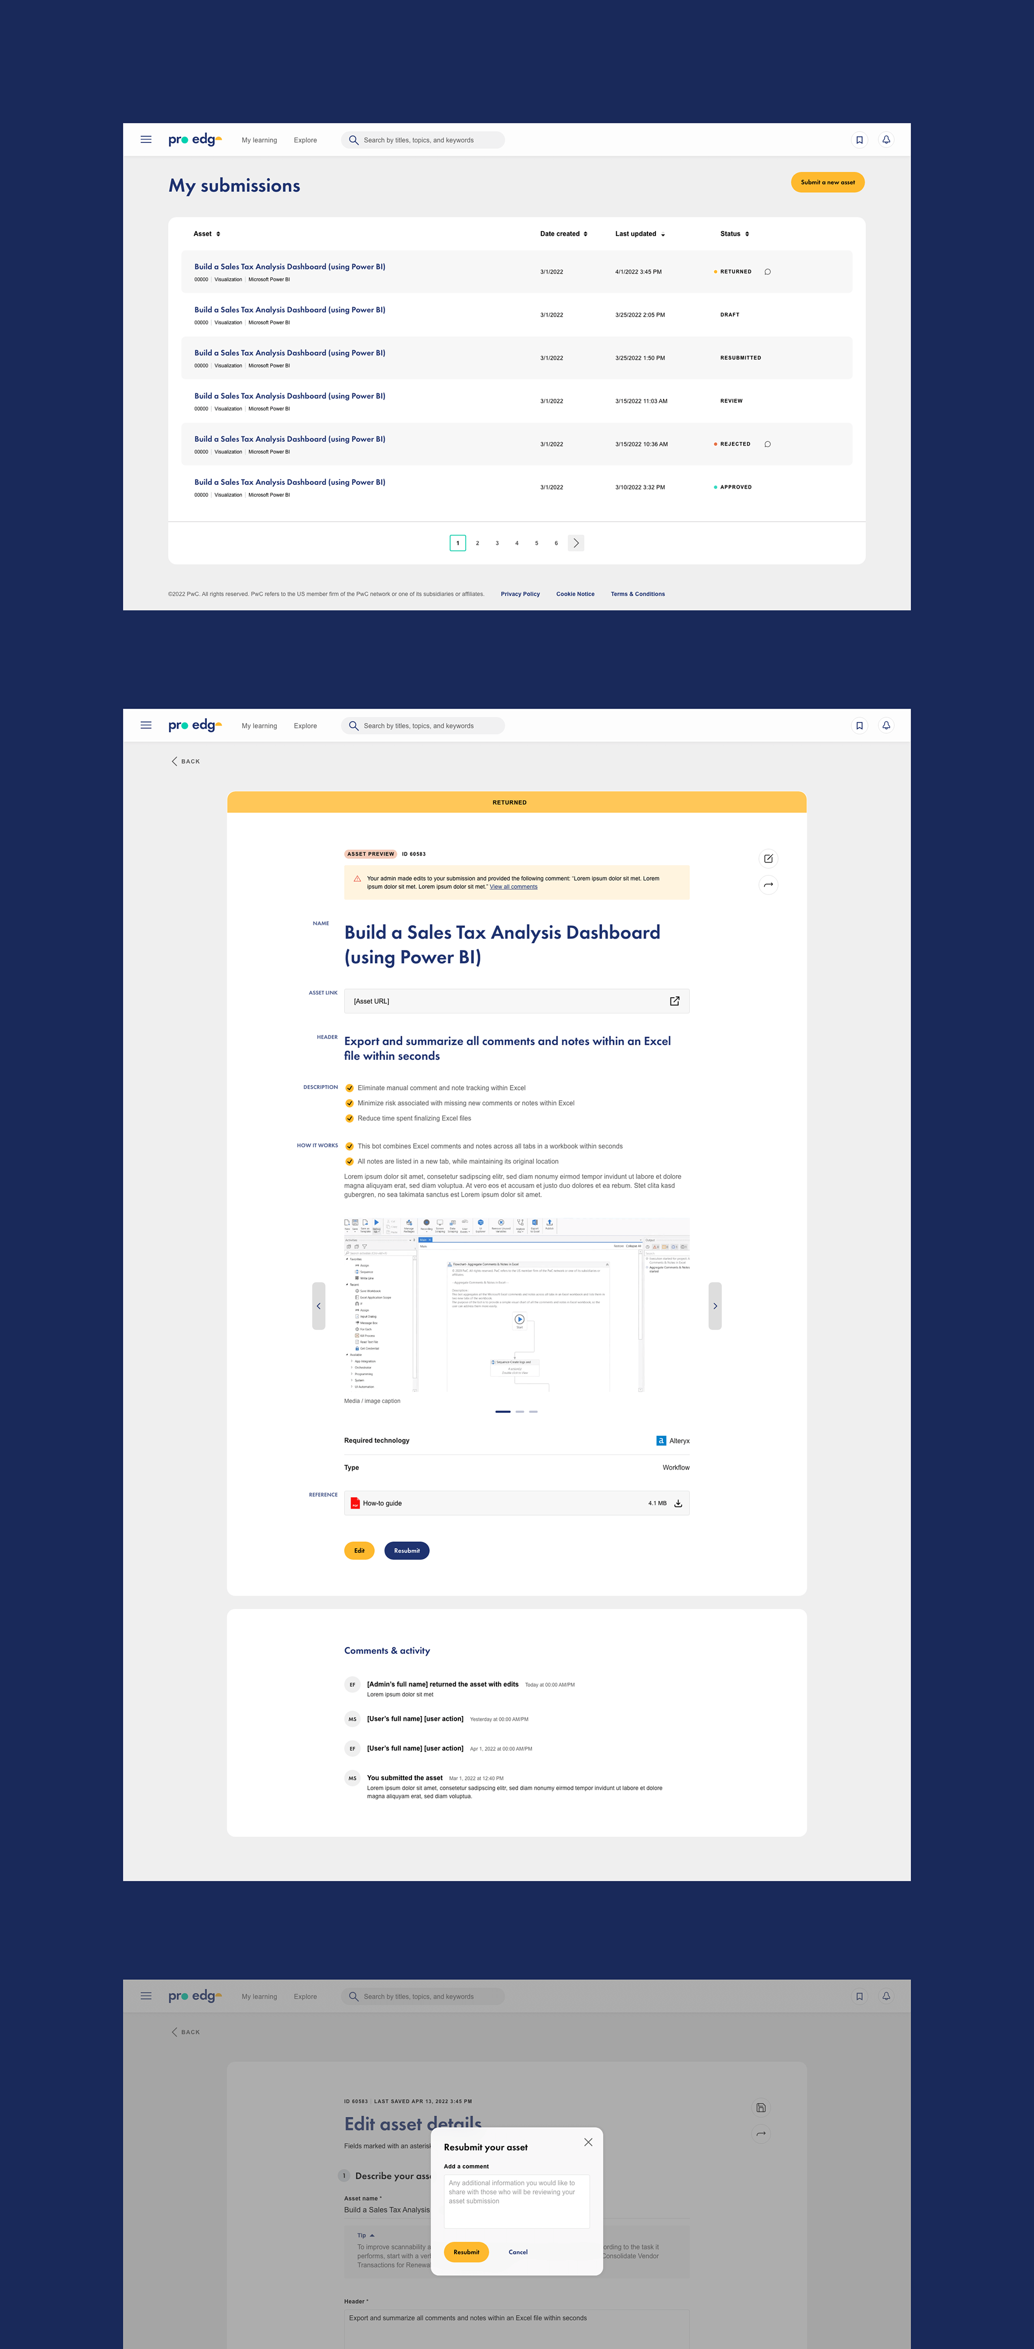This screenshot has height=2349, width=1034.
Task: Close the Resubmit your asset dialog
Action: point(588,2142)
